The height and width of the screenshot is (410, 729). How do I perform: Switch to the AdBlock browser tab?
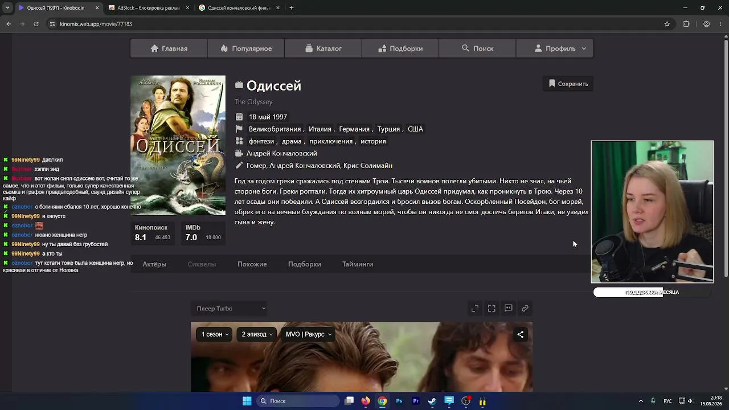coord(148,8)
